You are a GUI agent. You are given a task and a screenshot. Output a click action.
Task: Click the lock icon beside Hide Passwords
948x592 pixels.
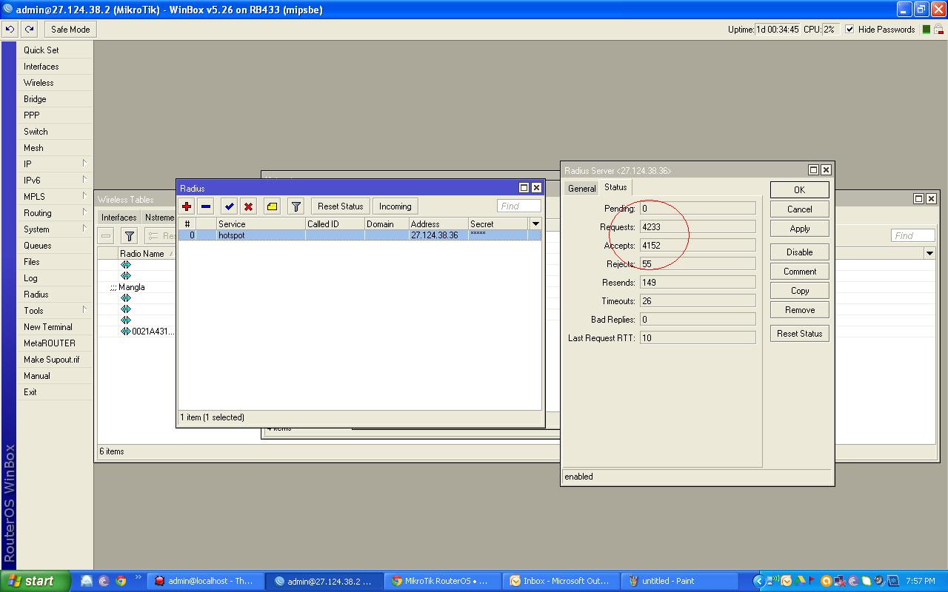(x=938, y=30)
